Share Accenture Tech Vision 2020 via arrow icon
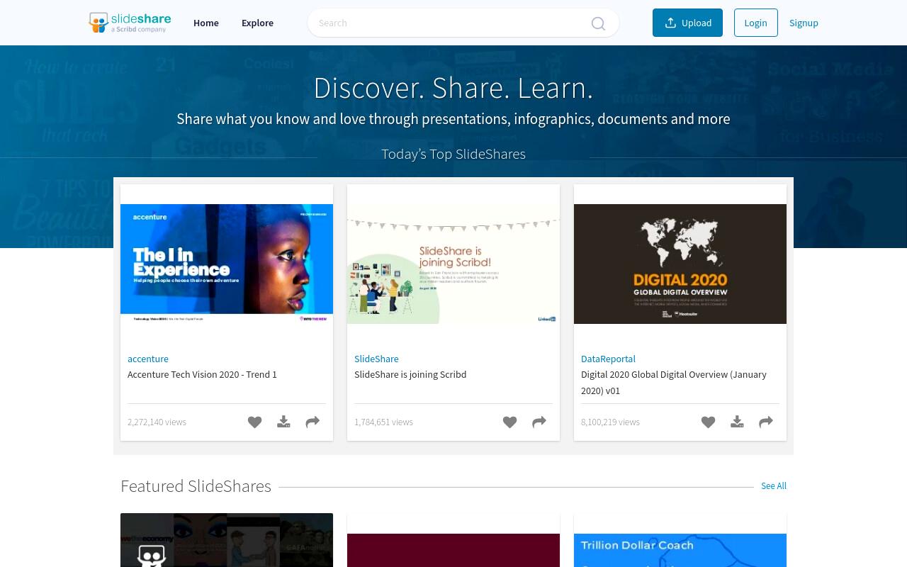The height and width of the screenshot is (567, 907). pyautogui.click(x=312, y=422)
